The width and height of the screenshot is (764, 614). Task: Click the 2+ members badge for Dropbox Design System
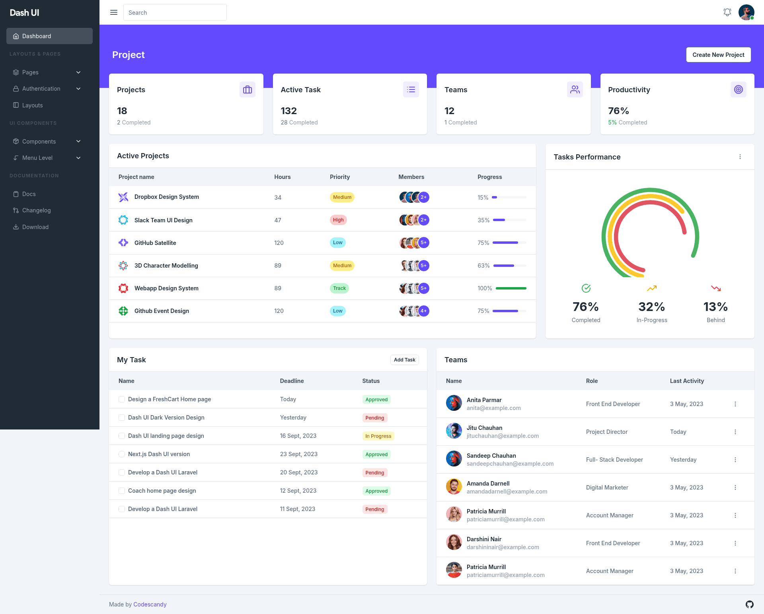[x=424, y=197]
